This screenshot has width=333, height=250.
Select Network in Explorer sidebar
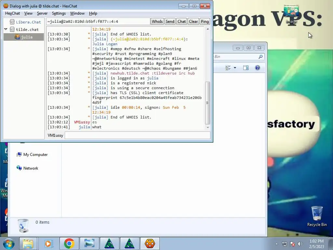(31, 168)
